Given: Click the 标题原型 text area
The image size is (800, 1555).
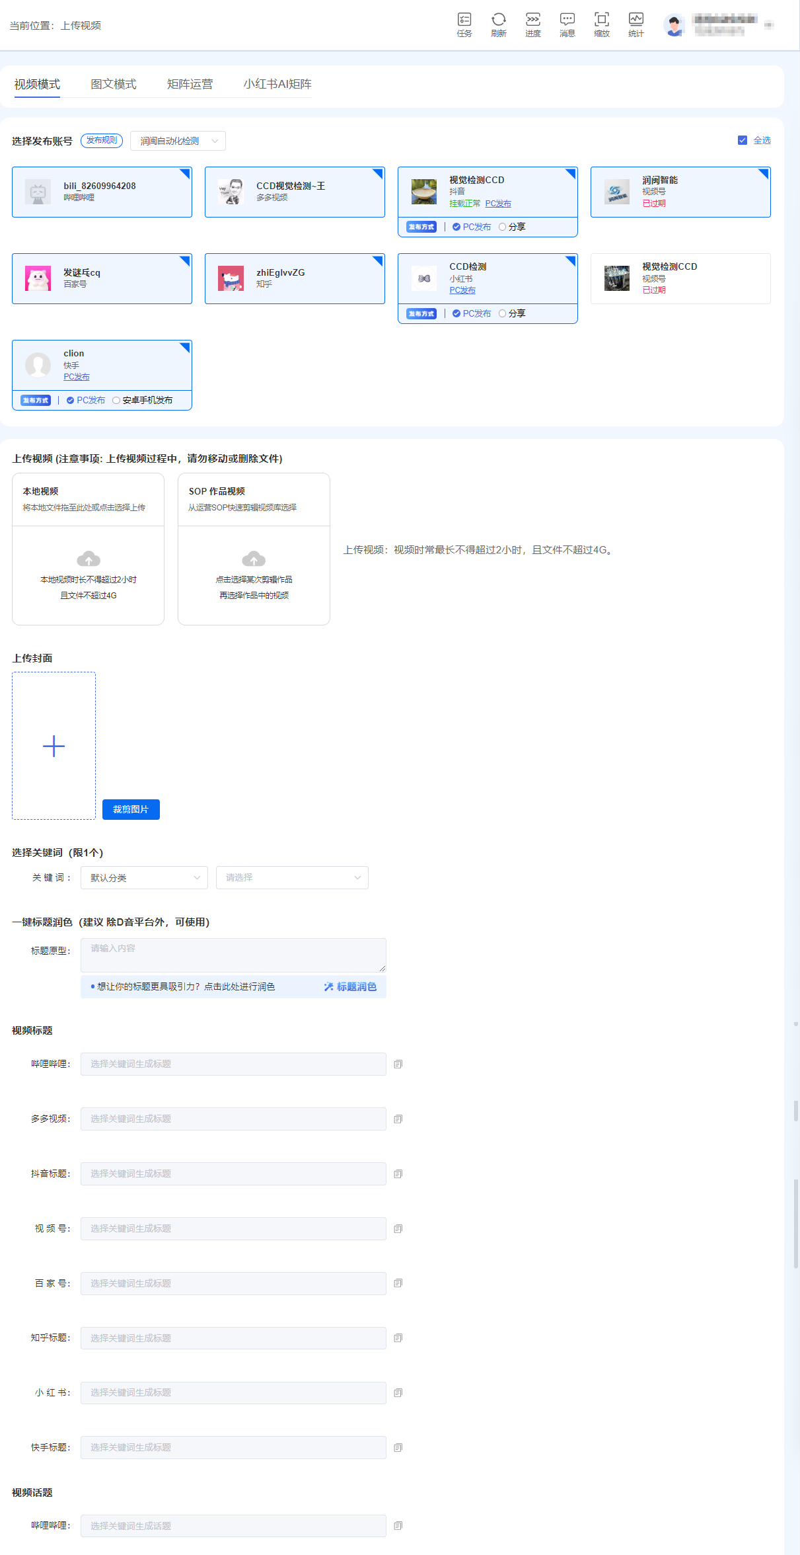Looking at the screenshot, I should [233, 955].
